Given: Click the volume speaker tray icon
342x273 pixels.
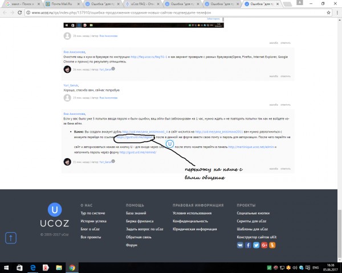Looking at the screenshot, I should click(x=295, y=267).
